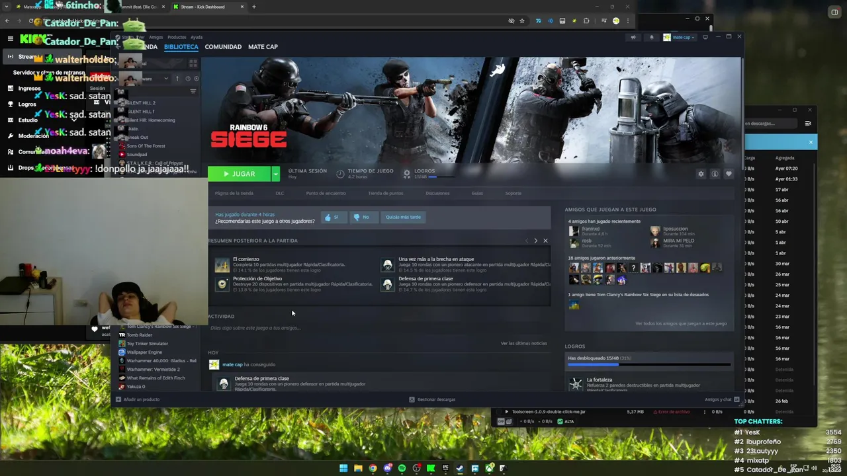Viewport: 847px width, 476px height.
Task: Open the Ayuda menu in Steam
Action: [197, 37]
